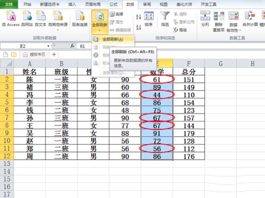Screen dimensions: 265x198
Task: Switch to the Formulas (公式) tab
Action: pos(113,4)
